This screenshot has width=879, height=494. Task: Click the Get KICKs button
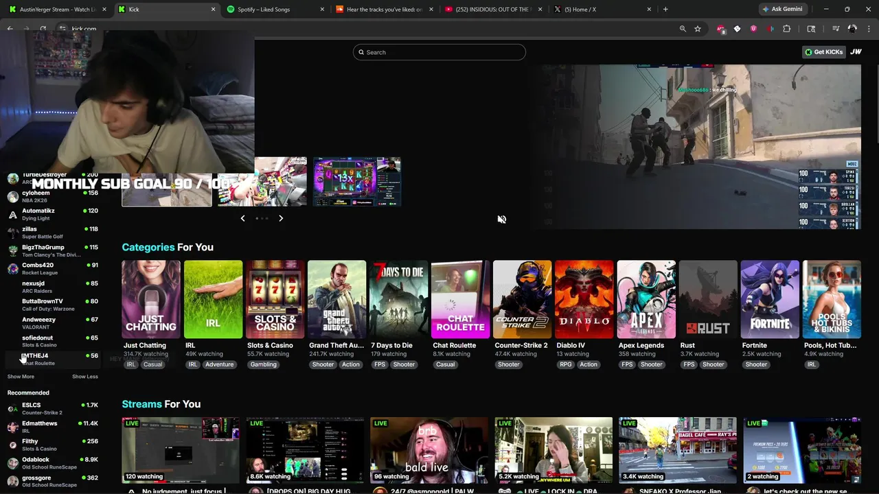[x=824, y=52]
